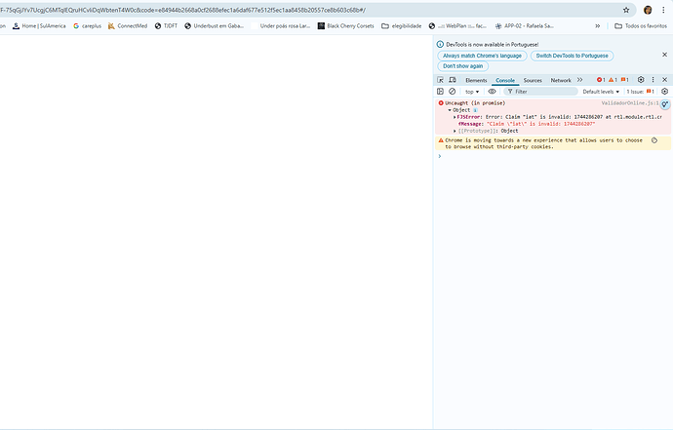Image resolution: width=673 pixels, height=430 pixels.
Task: Open the careplus bookmark
Action: click(87, 26)
